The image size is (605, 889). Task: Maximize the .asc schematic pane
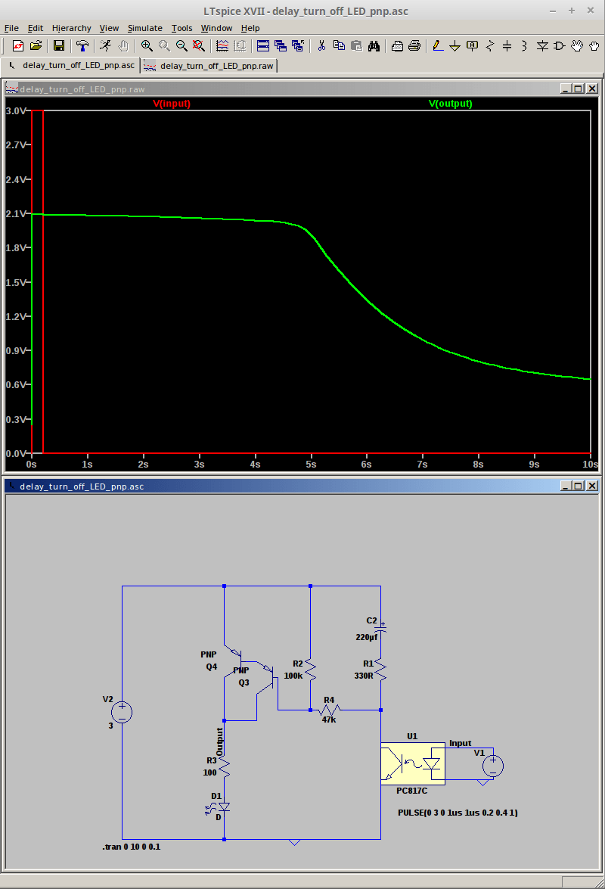tap(579, 486)
